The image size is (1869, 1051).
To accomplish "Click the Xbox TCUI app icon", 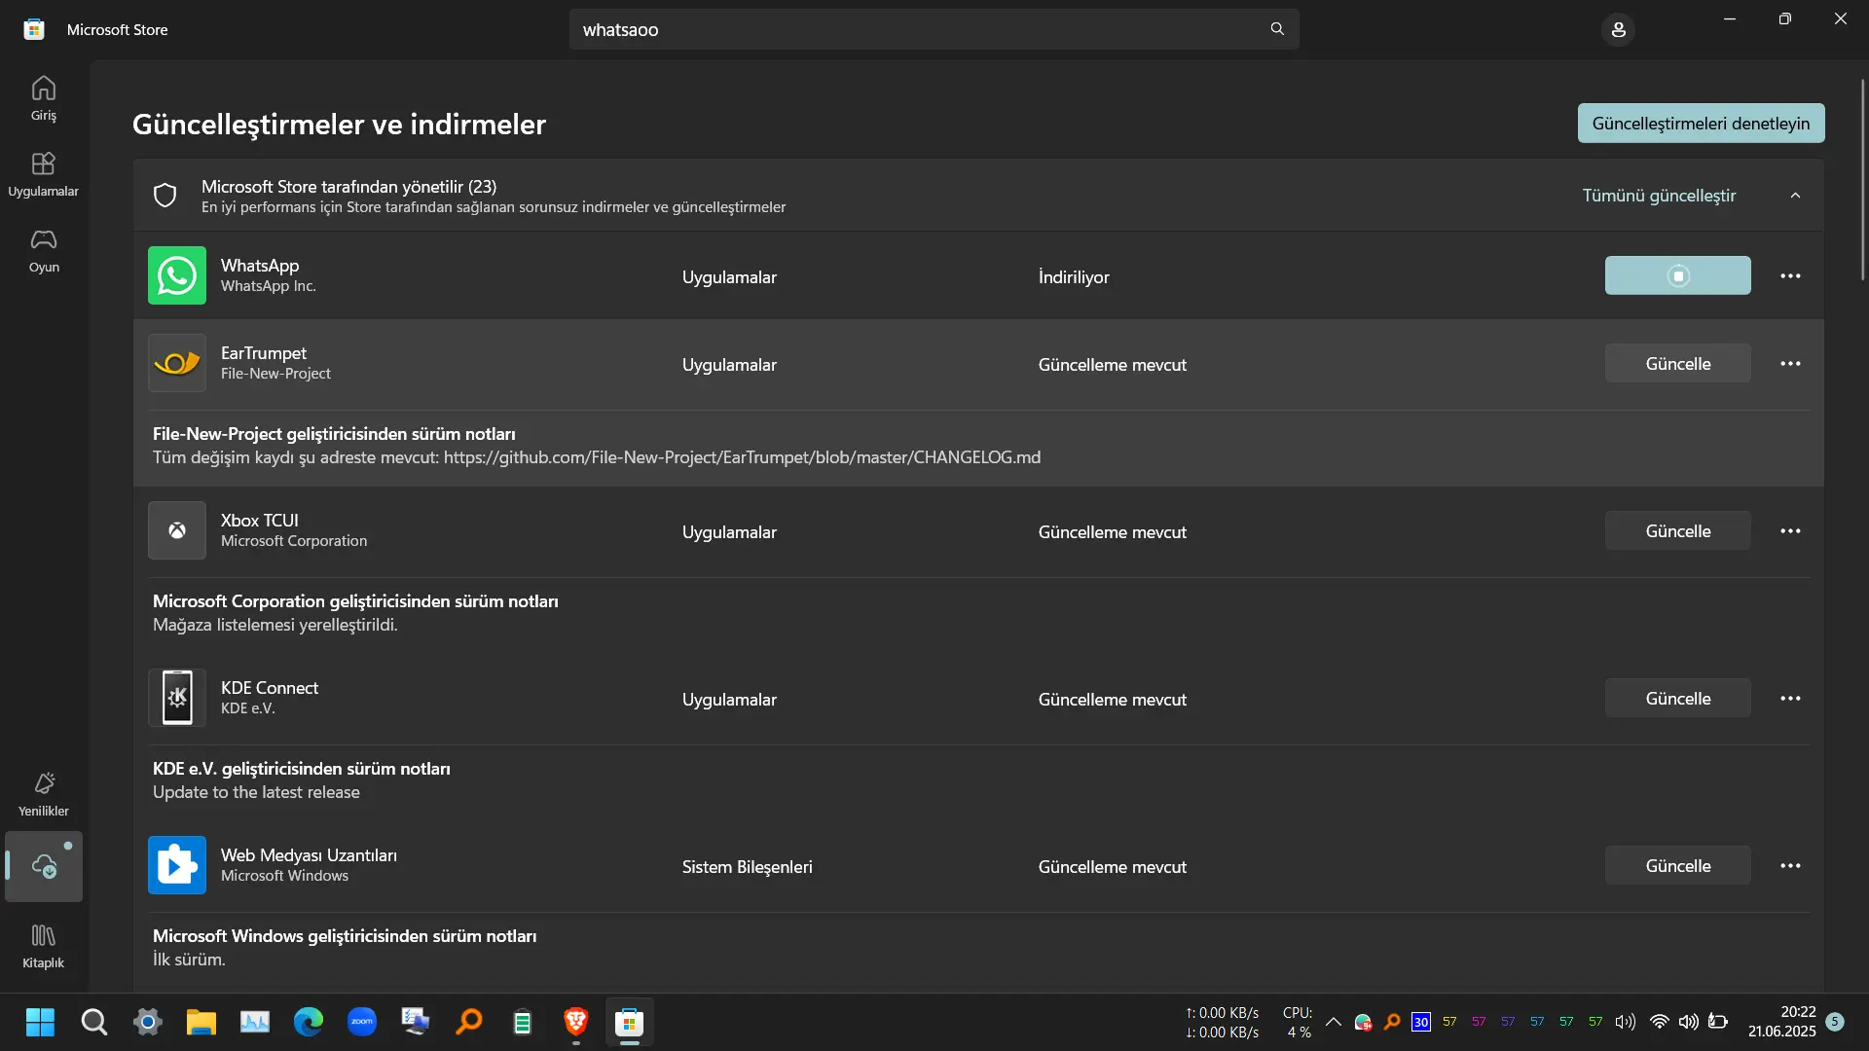I will 177,530.
